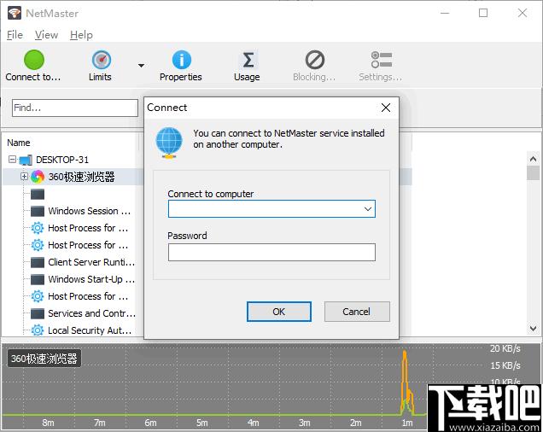The height and width of the screenshot is (432, 543).
Task: Open the dropdown arrow next to Limits
Action: [141, 65]
